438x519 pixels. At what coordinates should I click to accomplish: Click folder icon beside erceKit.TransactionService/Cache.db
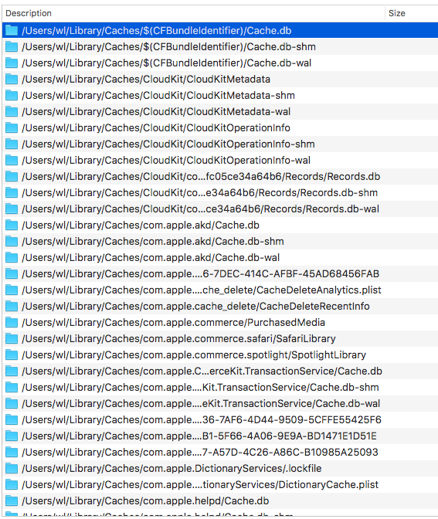(x=12, y=371)
